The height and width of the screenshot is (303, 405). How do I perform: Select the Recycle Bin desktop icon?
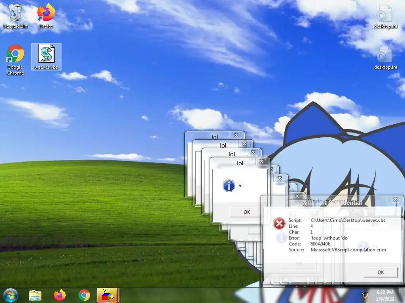(15, 16)
